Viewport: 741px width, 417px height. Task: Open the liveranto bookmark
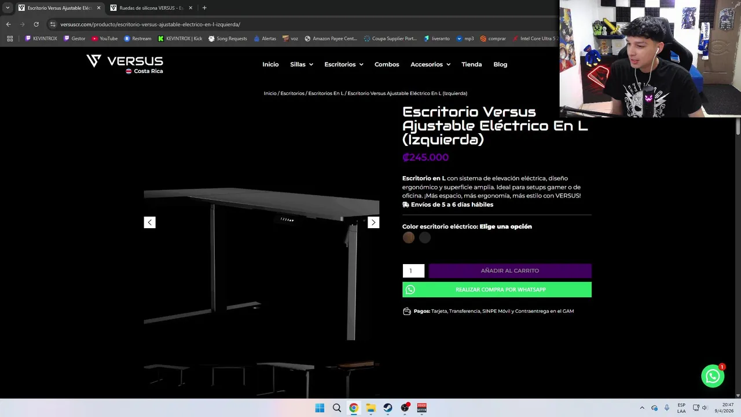436,39
